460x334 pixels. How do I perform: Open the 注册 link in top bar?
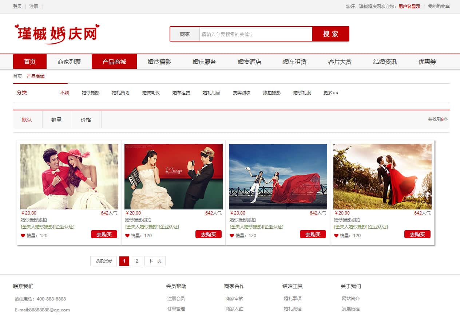[34, 7]
